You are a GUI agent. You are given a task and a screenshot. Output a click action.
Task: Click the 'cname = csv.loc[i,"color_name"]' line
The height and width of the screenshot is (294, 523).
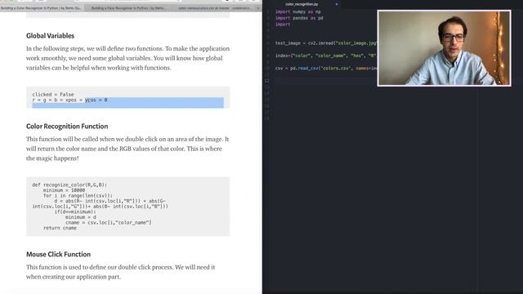point(109,222)
